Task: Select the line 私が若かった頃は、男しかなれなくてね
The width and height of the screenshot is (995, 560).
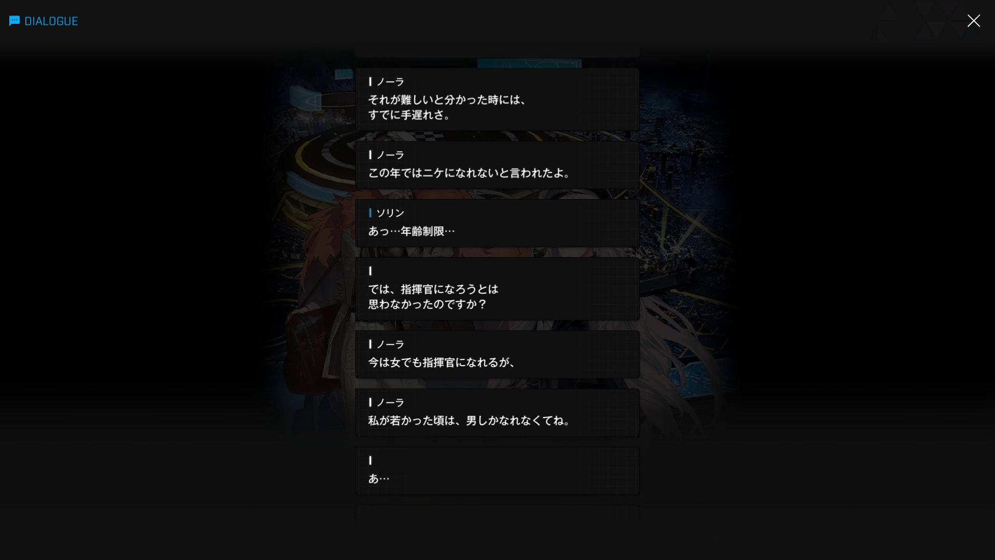Action: (497, 413)
